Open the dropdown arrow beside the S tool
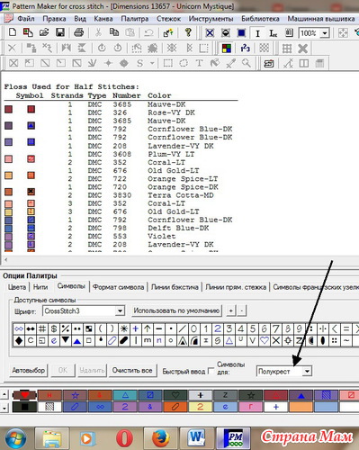This screenshot has height=450, width=359. (x=152, y=63)
